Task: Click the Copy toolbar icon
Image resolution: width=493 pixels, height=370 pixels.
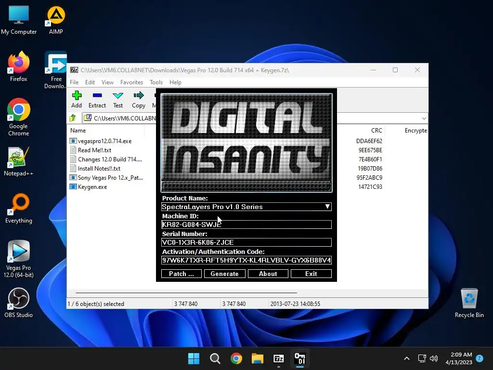Action: point(139,99)
